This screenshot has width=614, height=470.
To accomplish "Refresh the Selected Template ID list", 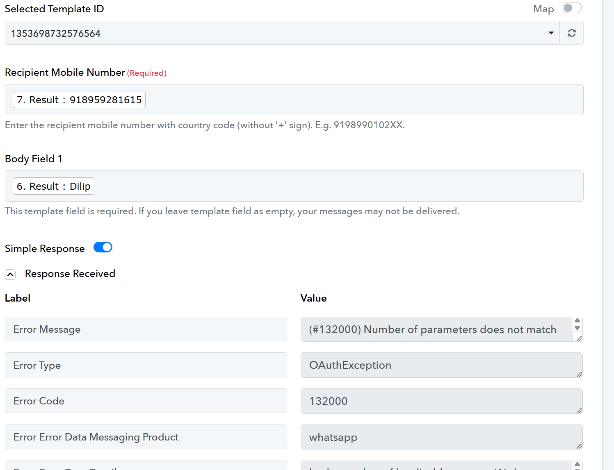I will [571, 33].
